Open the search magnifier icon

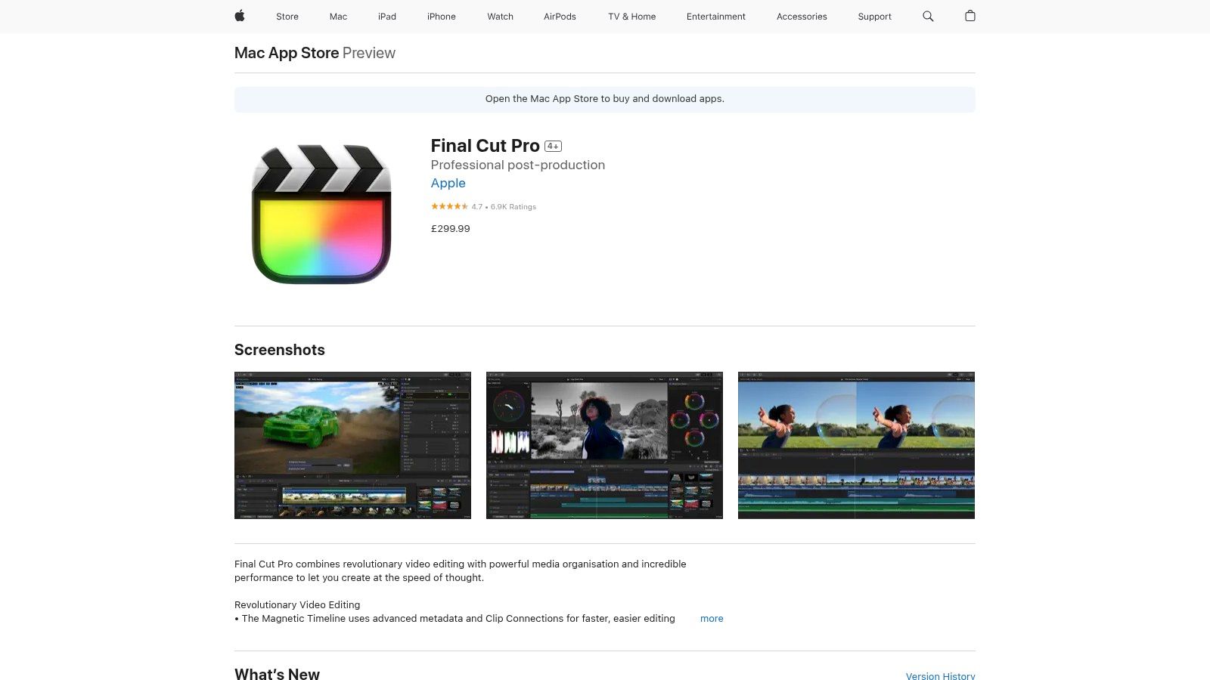click(x=928, y=16)
